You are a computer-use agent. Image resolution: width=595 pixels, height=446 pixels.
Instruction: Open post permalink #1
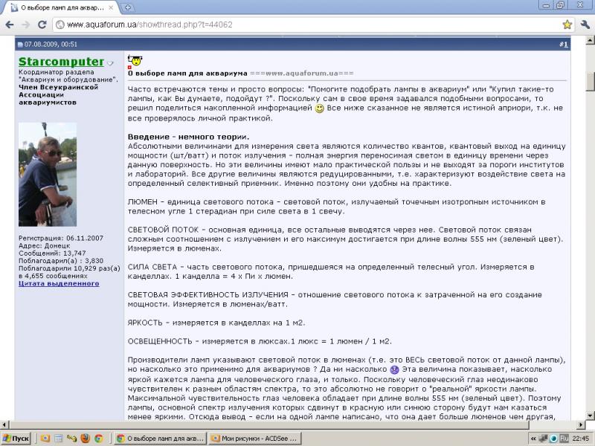point(564,45)
